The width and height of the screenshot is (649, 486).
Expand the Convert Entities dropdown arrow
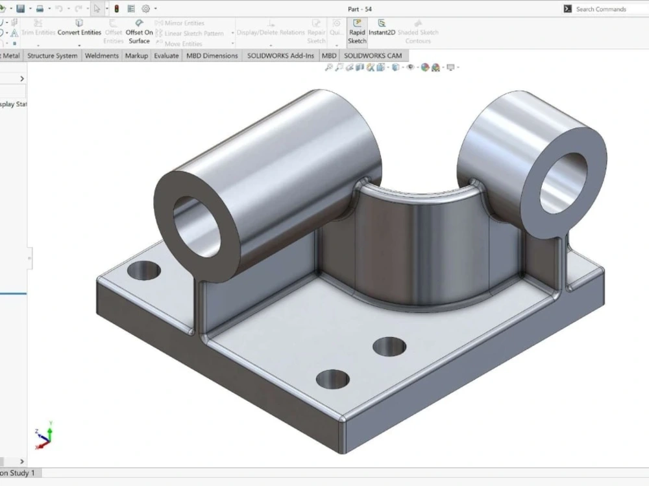pyautogui.click(x=79, y=45)
